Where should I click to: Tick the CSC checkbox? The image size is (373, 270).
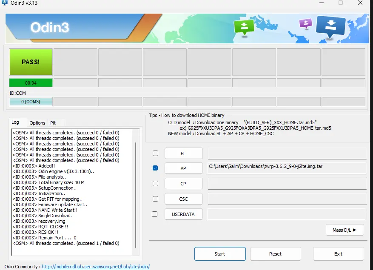(155, 199)
